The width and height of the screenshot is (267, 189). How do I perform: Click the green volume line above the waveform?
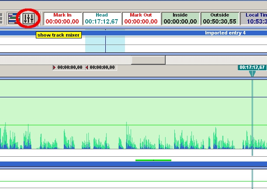tap(134, 125)
